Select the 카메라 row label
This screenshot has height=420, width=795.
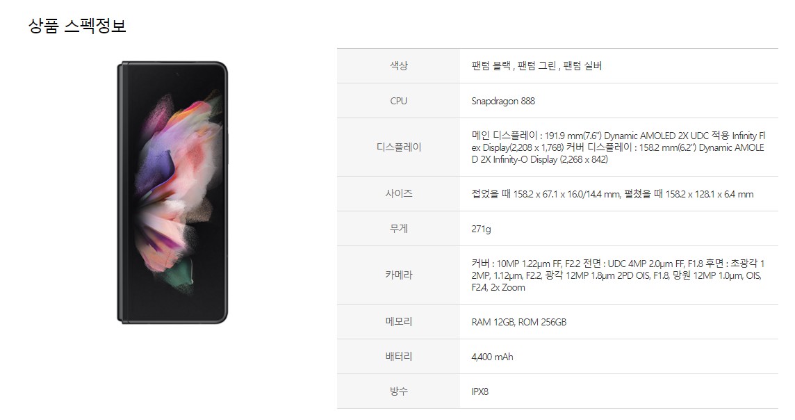point(398,275)
